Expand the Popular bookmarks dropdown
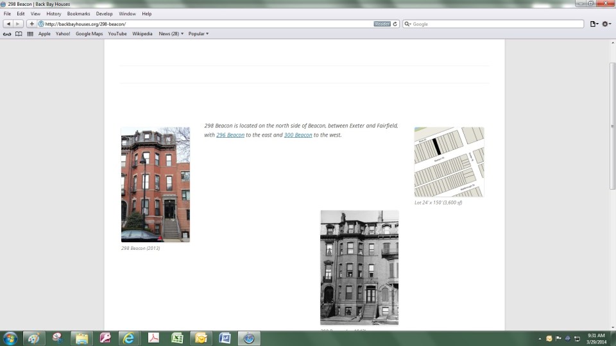The image size is (616, 346). click(198, 34)
